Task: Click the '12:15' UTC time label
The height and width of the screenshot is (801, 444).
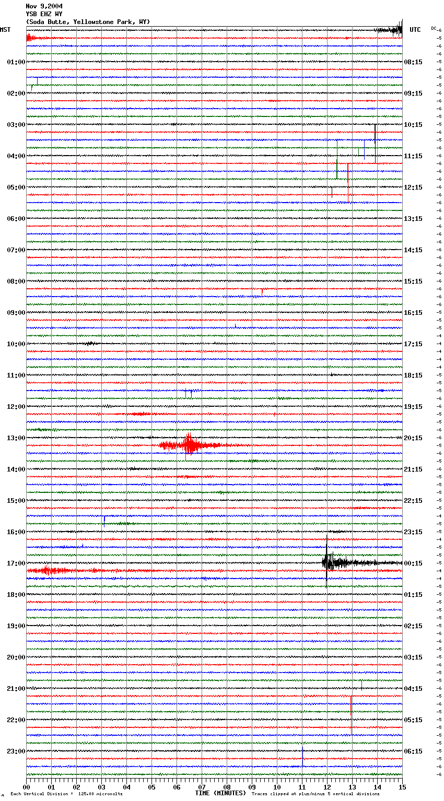Action: (x=413, y=187)
